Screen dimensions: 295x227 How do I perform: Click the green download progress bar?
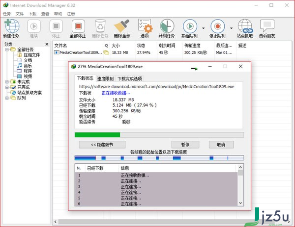click(x=159, y=135)
